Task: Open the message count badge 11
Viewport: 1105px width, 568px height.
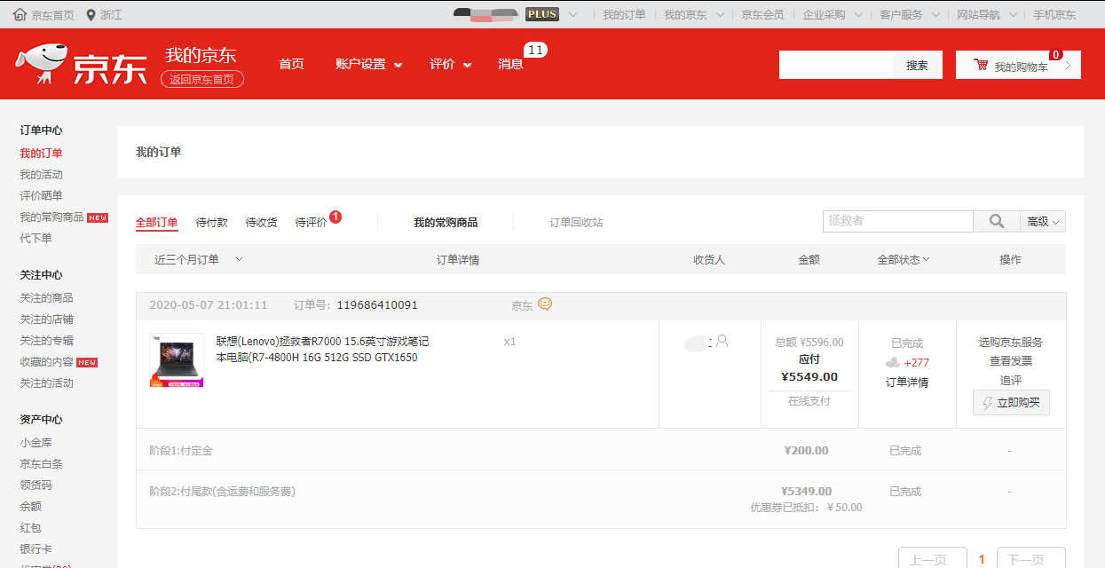Action: click(535, 51)
